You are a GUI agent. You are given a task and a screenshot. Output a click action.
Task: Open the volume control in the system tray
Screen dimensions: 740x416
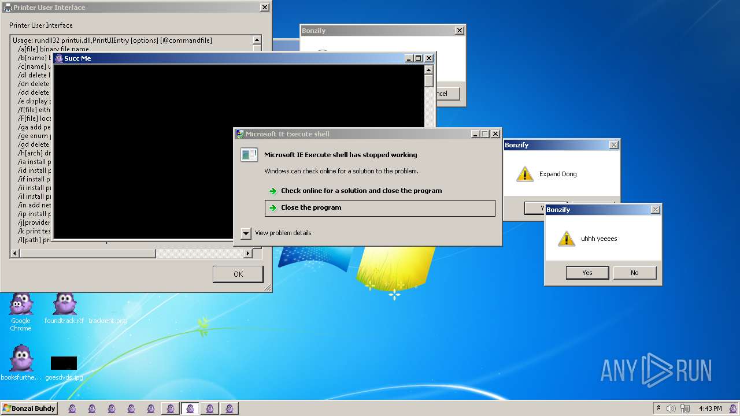(671, 408)
